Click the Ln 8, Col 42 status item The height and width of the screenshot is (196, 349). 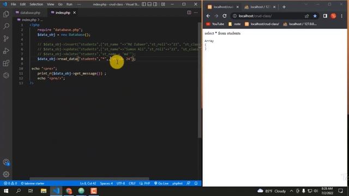point(88,183)
